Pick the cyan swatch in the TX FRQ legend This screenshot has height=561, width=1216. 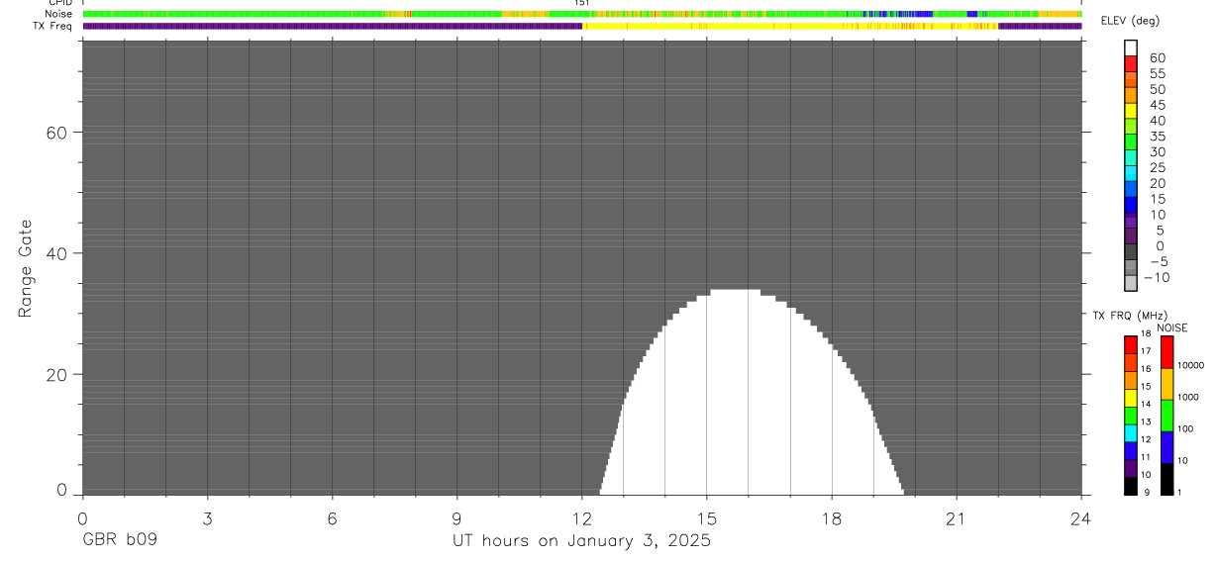tap(1131, 434)
